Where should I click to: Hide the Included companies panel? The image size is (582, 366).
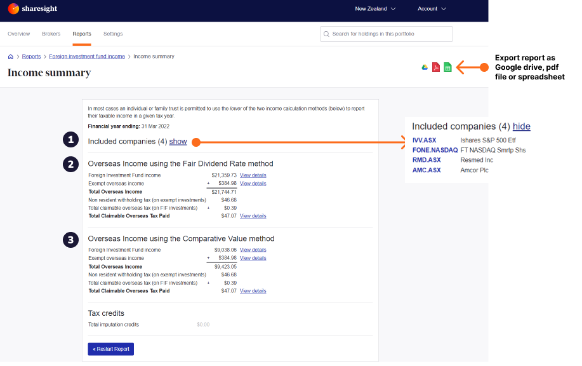[521, 126]
